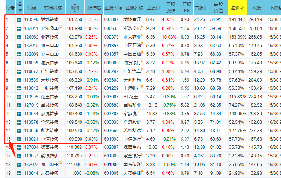Viewport: 281px width, 178px height.
Task: Open bond code 113596 link
Action: tap(31, 19)
